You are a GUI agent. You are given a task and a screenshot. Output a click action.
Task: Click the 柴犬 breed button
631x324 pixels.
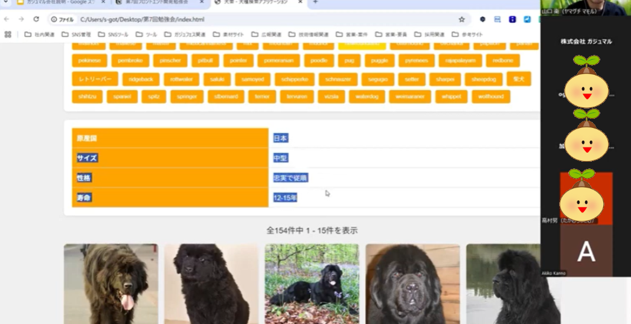point(519,79)
